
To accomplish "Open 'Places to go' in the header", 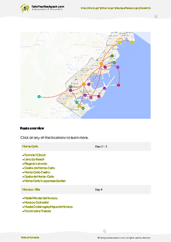I will coord(132,8).
